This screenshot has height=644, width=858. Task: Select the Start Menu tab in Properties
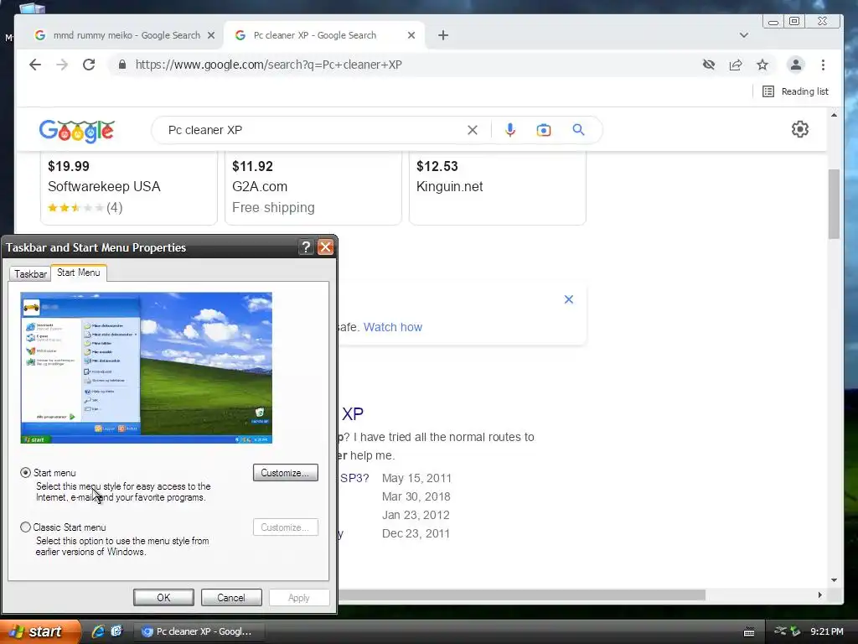pyautogui.click(x=78, y=273)
